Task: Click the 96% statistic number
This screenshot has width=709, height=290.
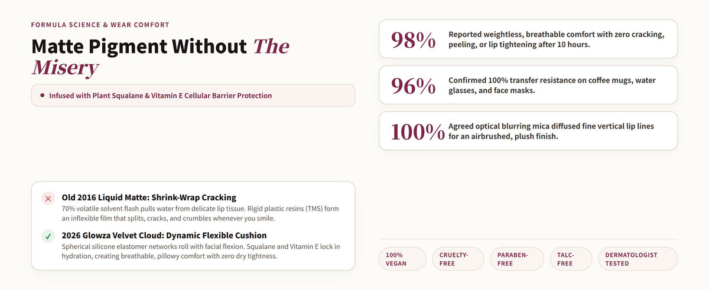Action: (414, 85)
